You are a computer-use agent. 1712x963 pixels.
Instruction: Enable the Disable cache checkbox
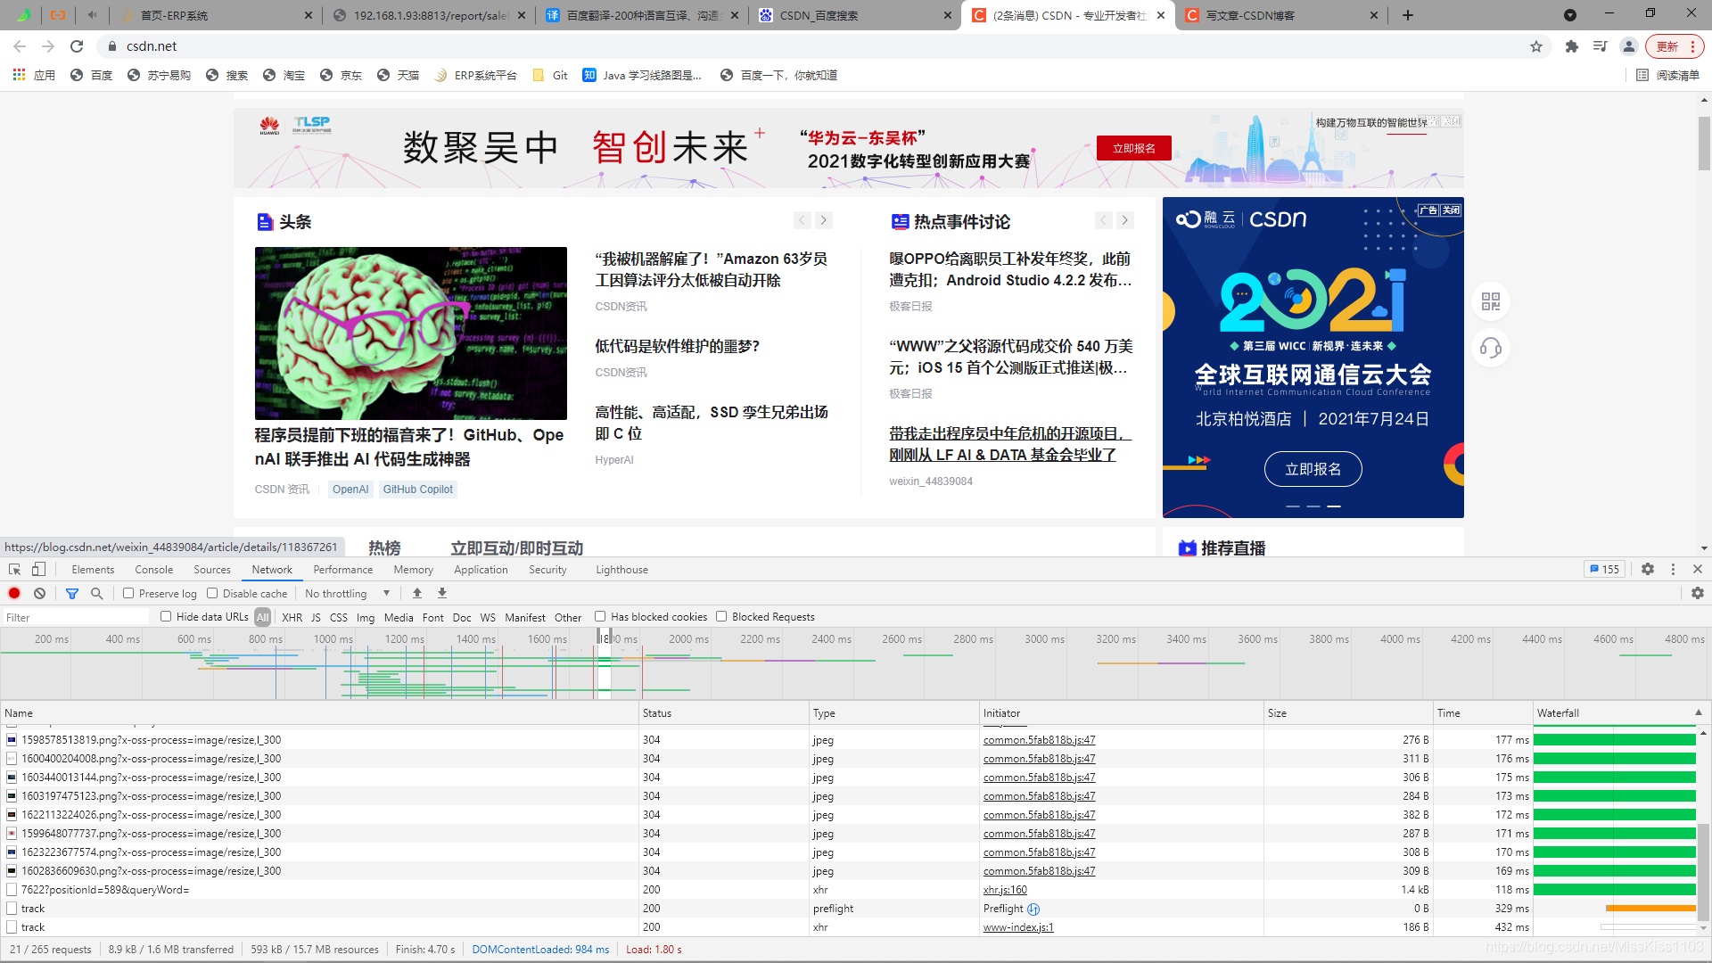click(212, 593)
